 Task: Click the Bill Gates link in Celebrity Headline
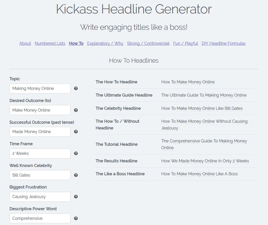tap(234, 108)
